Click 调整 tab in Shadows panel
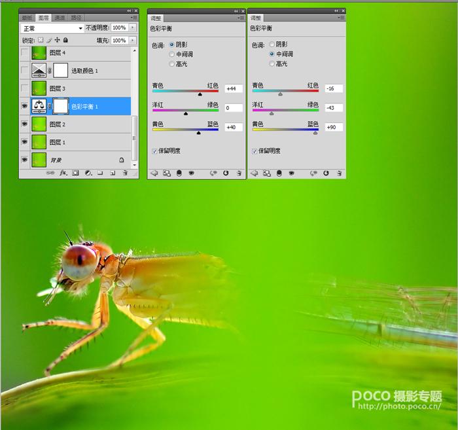 pos(156,18)
